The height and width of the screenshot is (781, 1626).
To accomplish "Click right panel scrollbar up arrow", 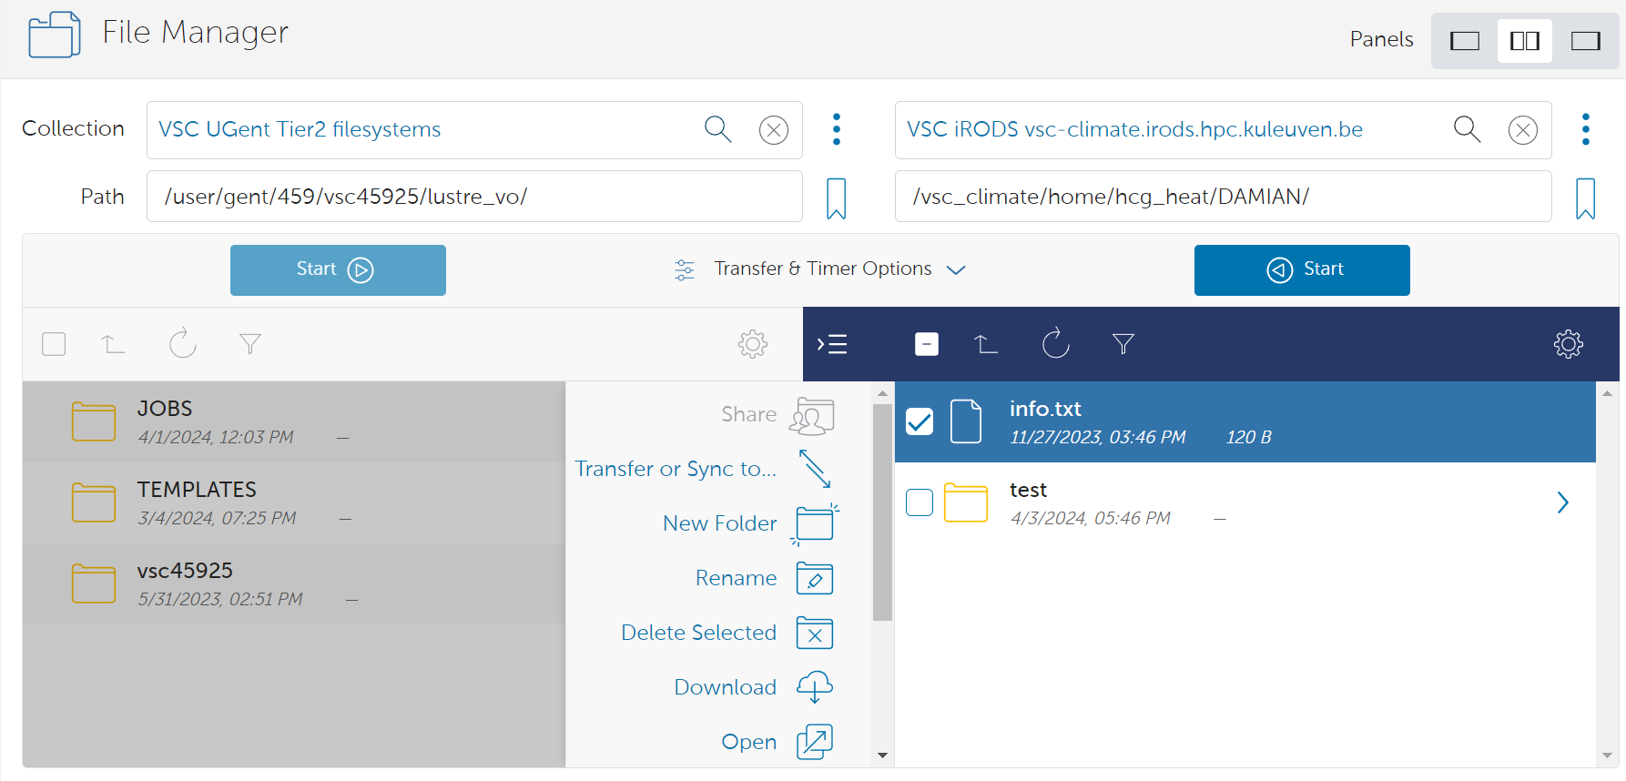I will (1607, 393).
